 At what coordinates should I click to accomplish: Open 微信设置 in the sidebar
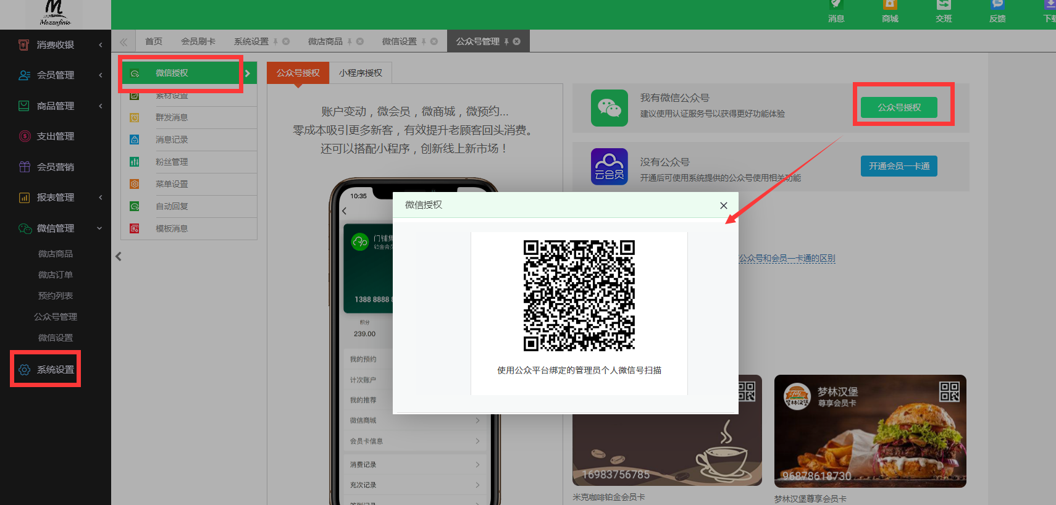point(56,338)
